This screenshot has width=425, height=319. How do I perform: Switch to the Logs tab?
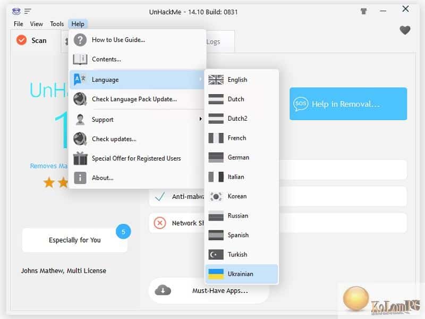(220, 42)
